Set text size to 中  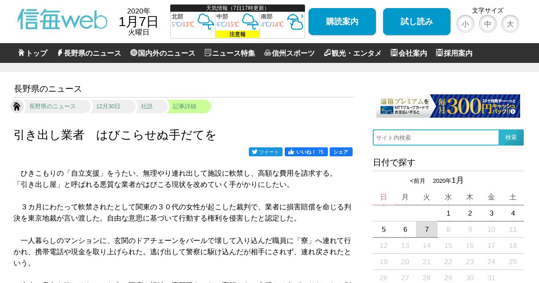[488, 24]
